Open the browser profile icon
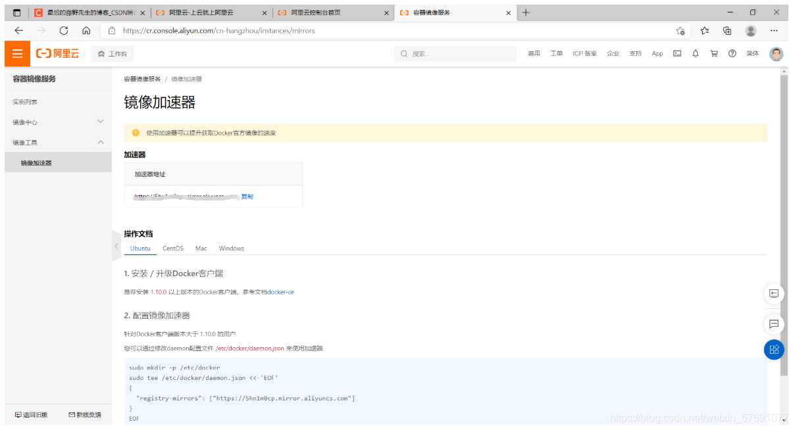Screen dimensions: 795x430 (751, 31)
